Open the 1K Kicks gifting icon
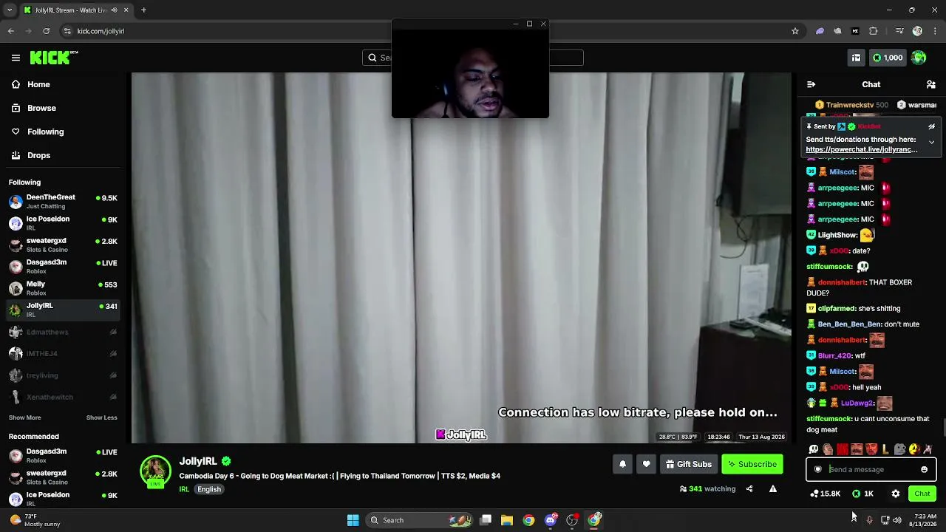 (863, 494)
